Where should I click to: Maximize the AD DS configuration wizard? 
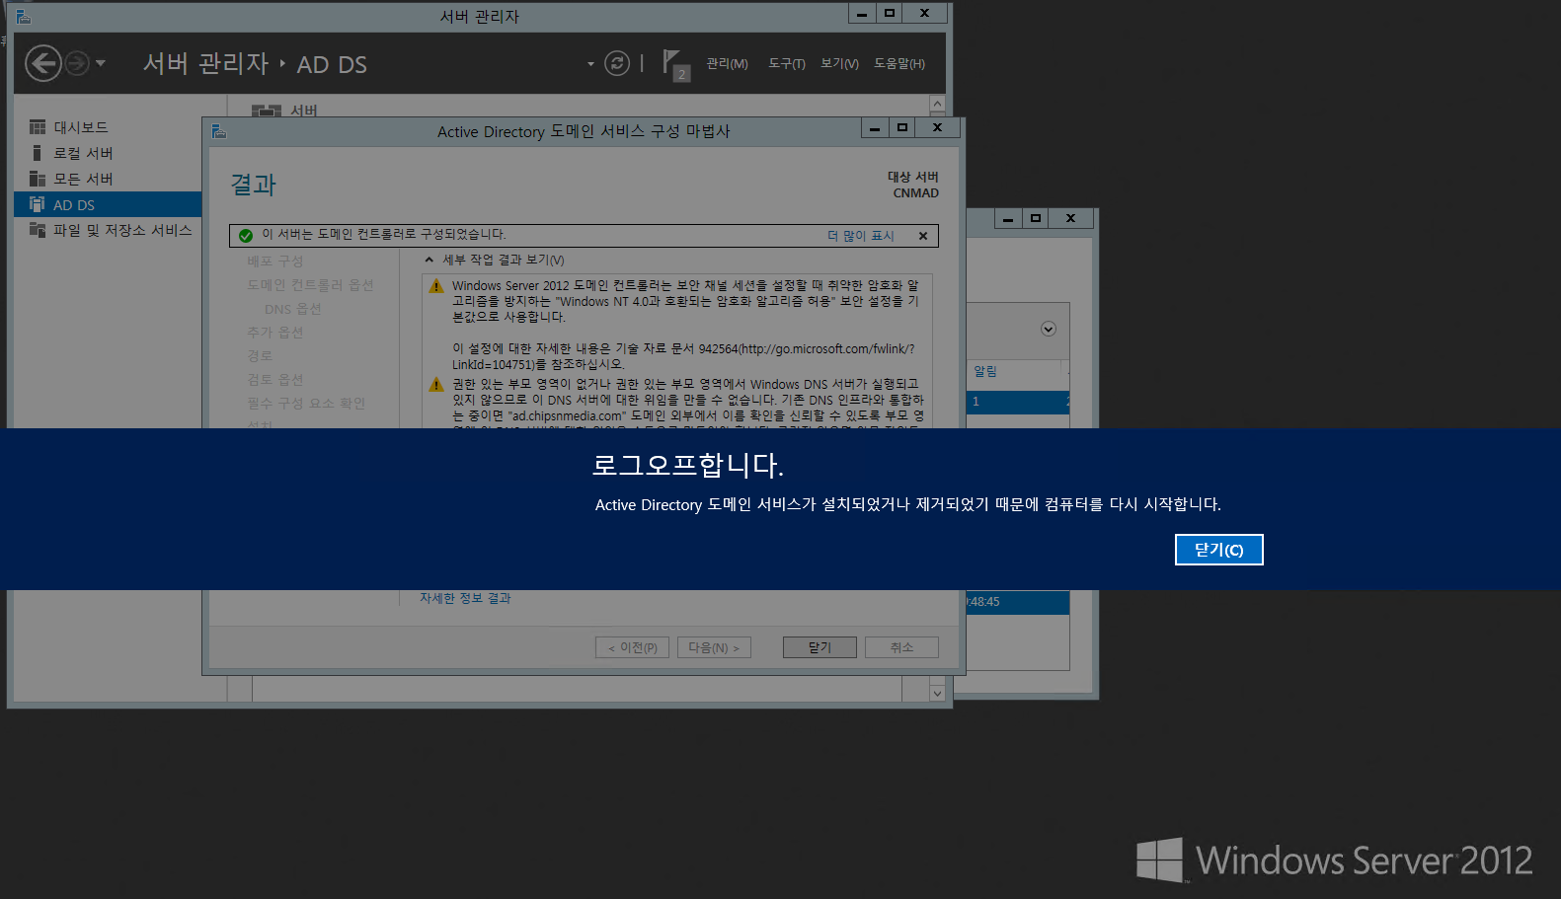(x=901, y=128)
